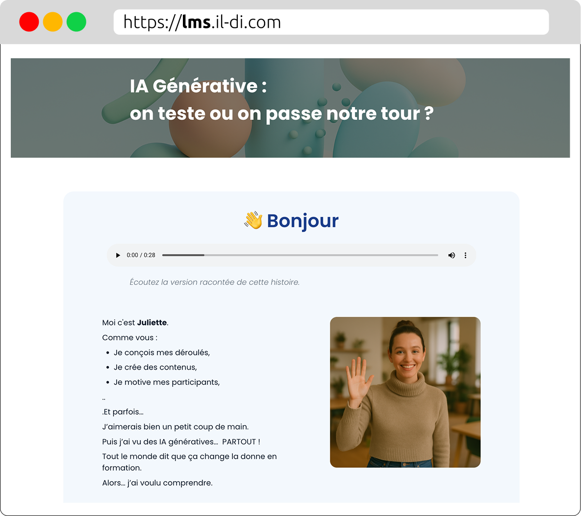Click the 0:00 / 0:28 time display
Screen dimensions: 581x516
(141, 255)
